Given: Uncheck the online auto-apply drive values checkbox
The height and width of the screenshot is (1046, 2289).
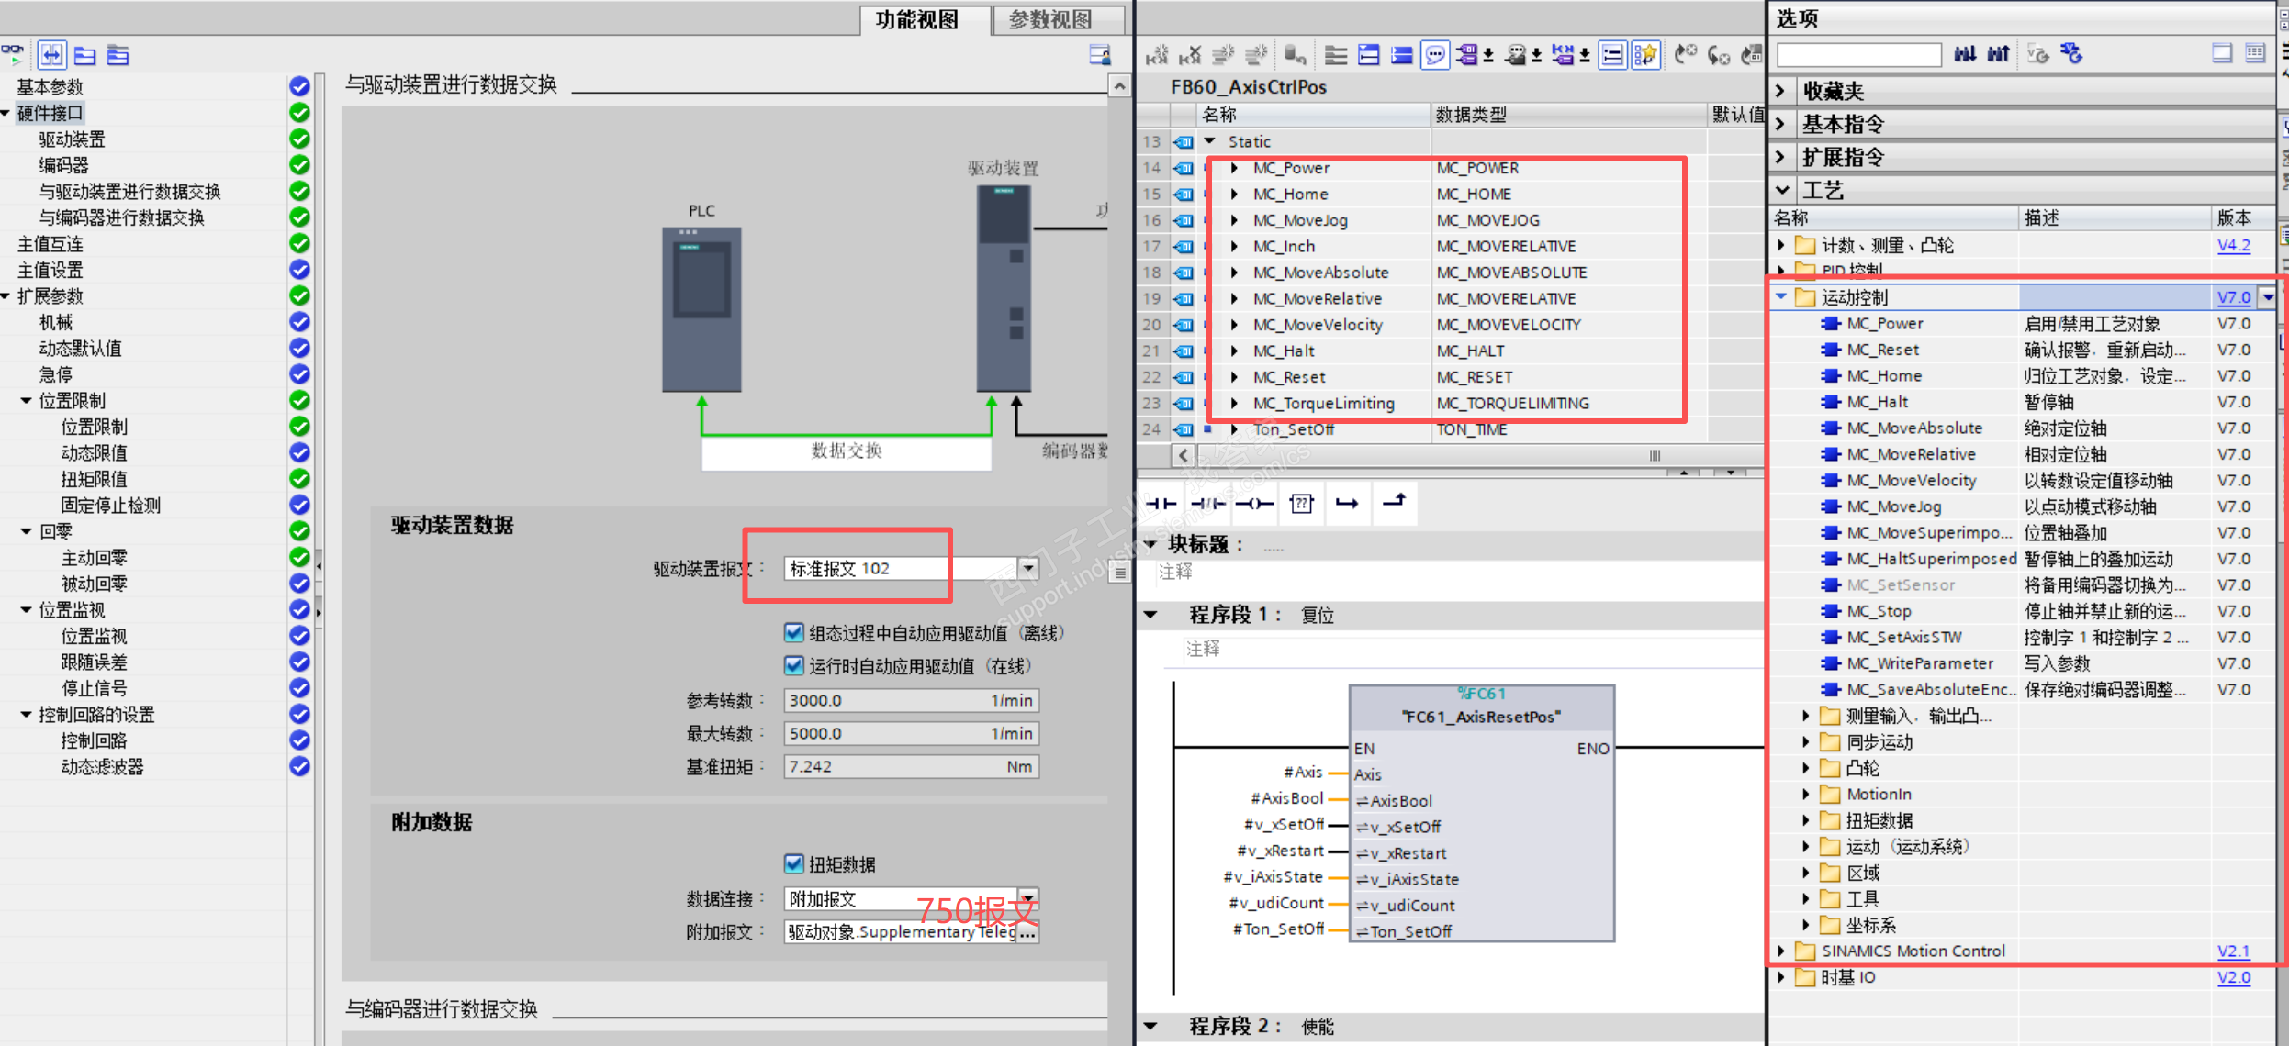Looking at the screenshot, I should point(794,666).
